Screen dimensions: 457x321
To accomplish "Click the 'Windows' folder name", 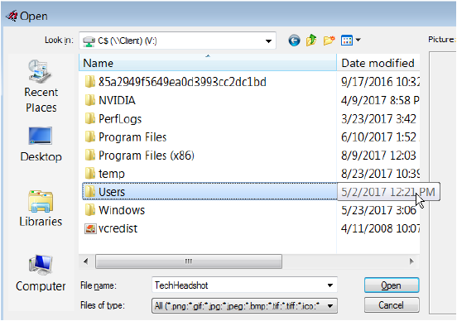I will click(x=122, y=210).
